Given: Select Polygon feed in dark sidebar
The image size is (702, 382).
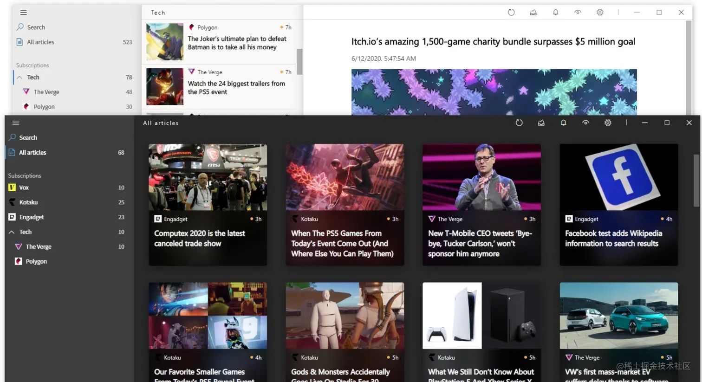Looking at the screenshot, I should [x=70, y=261].
